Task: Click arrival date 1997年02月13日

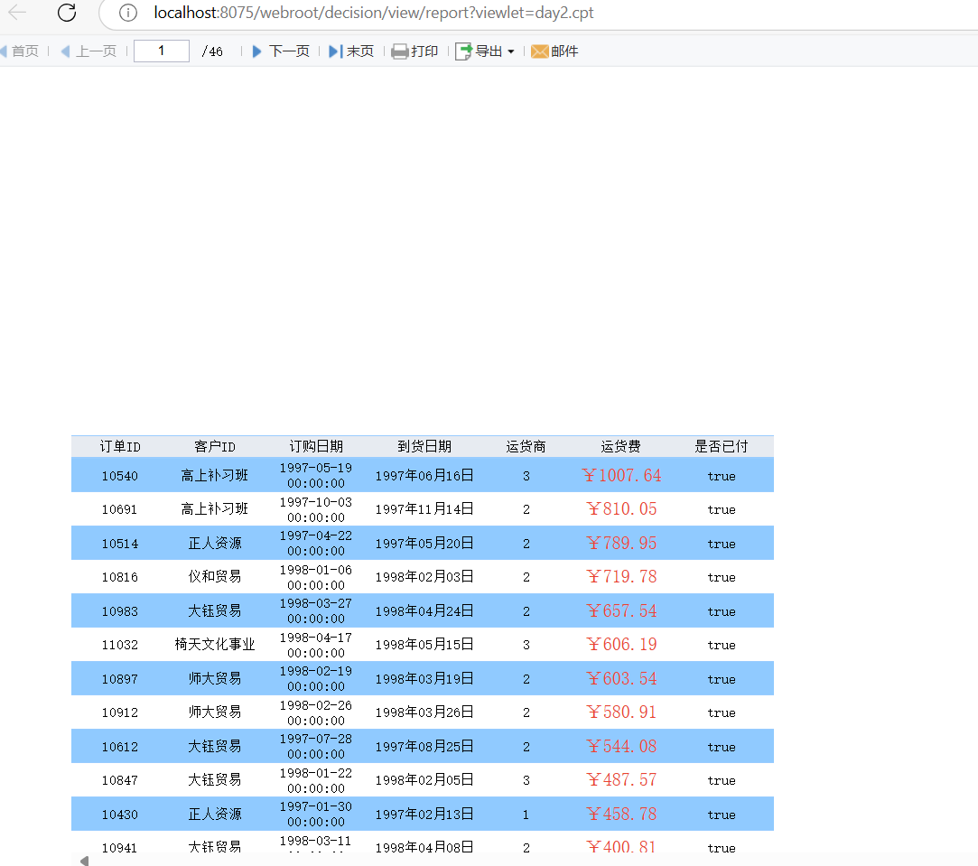Action: pos(424,814)
